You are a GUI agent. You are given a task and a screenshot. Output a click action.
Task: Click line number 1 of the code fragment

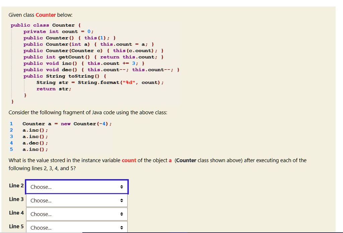point(11,124)
